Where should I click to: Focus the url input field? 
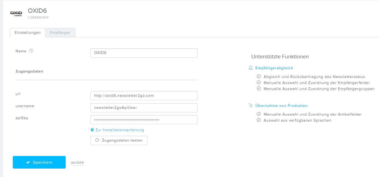pos(144,96)
